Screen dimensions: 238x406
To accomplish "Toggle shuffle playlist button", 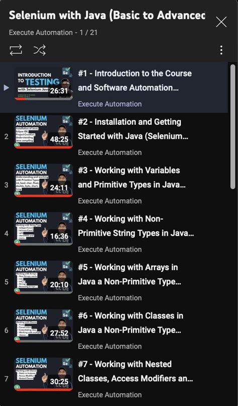I will pyautogui.click(x=40, y=50).
